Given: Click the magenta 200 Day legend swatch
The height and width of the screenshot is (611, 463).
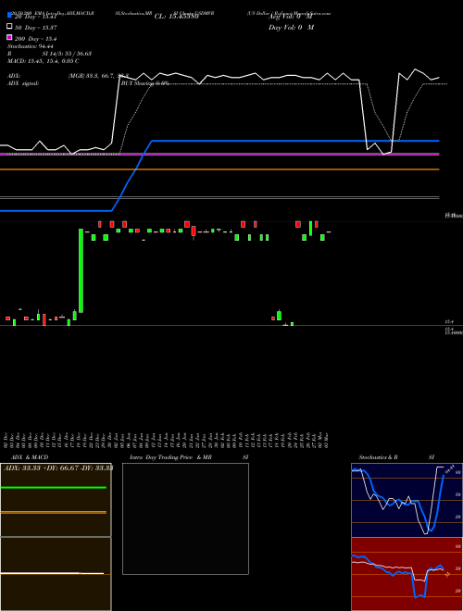Looking at the screenshot, I should (x=9, y=37).
